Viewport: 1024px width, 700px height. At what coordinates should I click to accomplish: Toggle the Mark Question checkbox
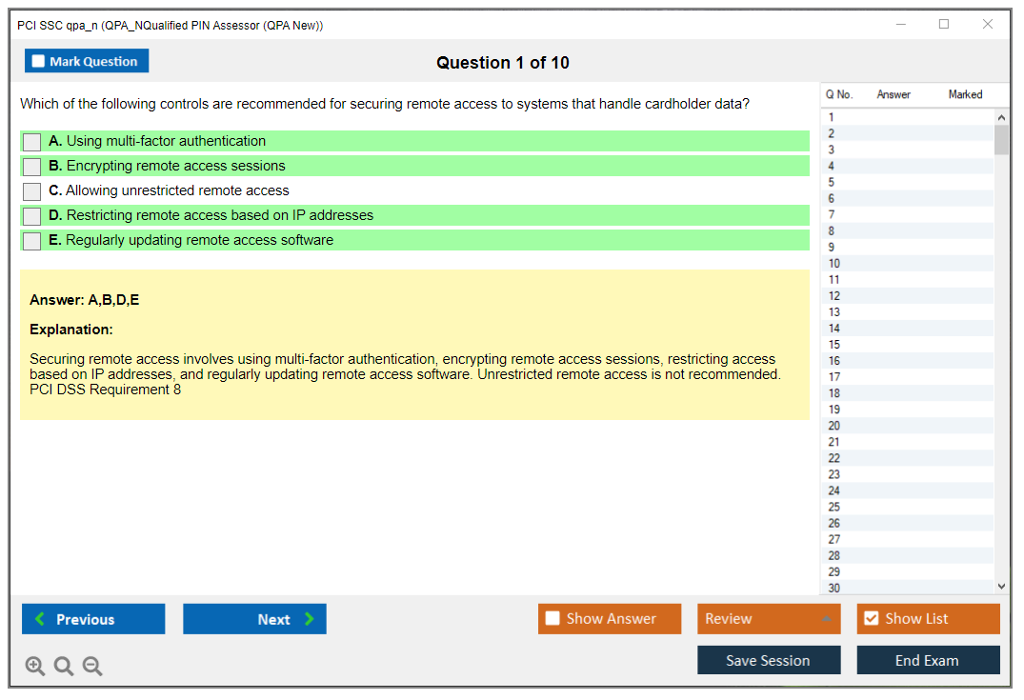[x=39, y=62]
